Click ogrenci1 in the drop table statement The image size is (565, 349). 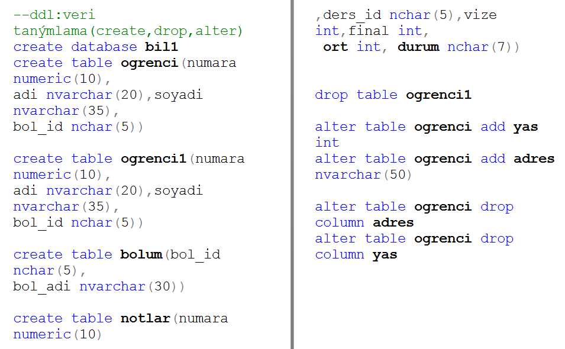pos(438,95)
